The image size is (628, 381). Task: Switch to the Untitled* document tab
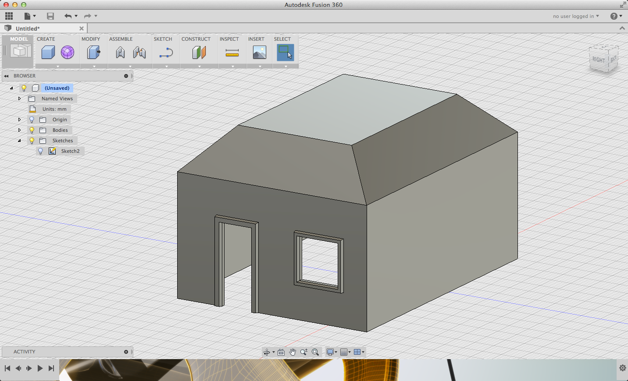coord(28,28)
